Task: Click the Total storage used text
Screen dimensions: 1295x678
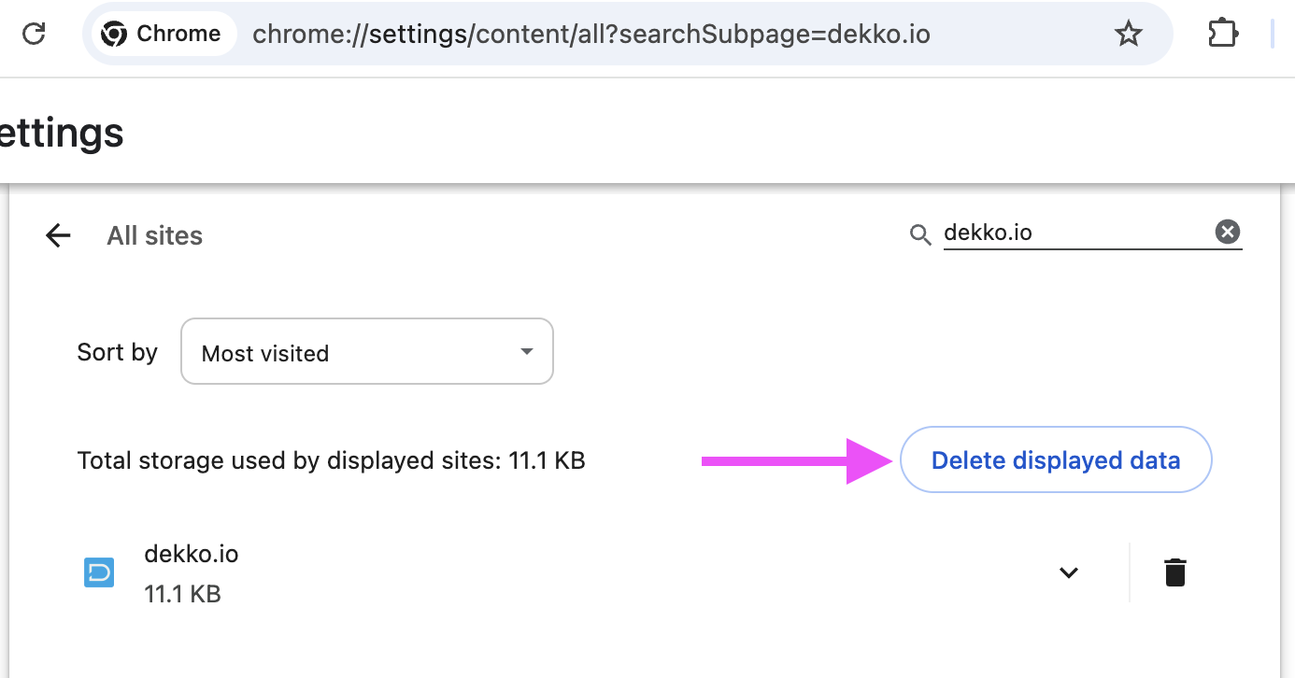Action: (x=332, y=460)
